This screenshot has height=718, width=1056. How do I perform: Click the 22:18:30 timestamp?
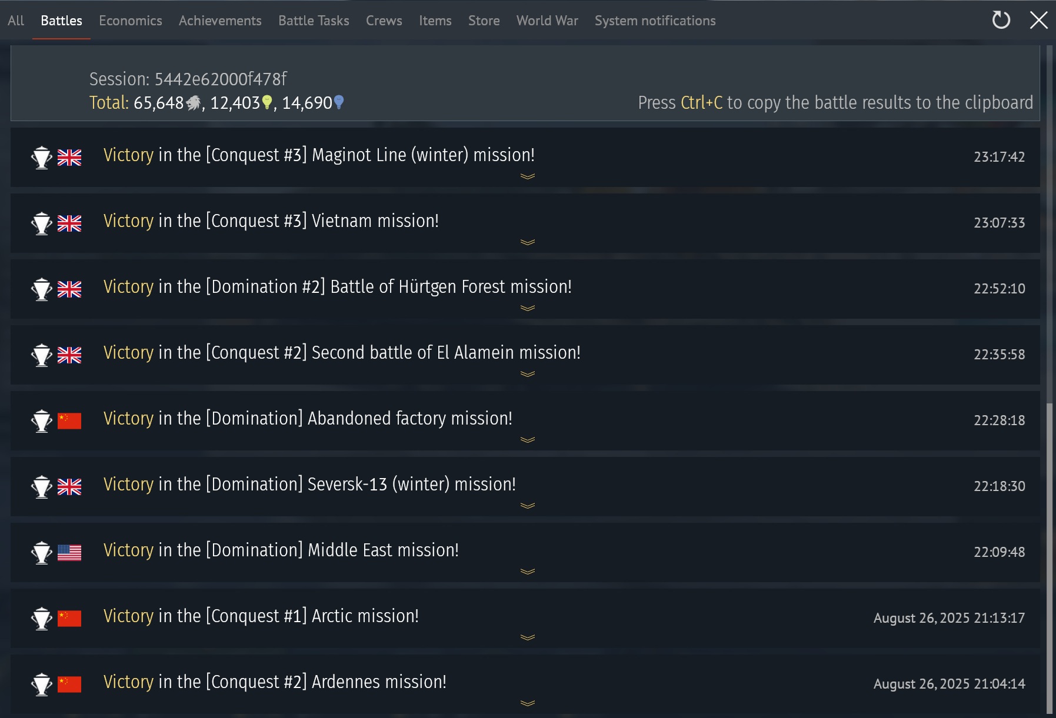[1000, 486]
